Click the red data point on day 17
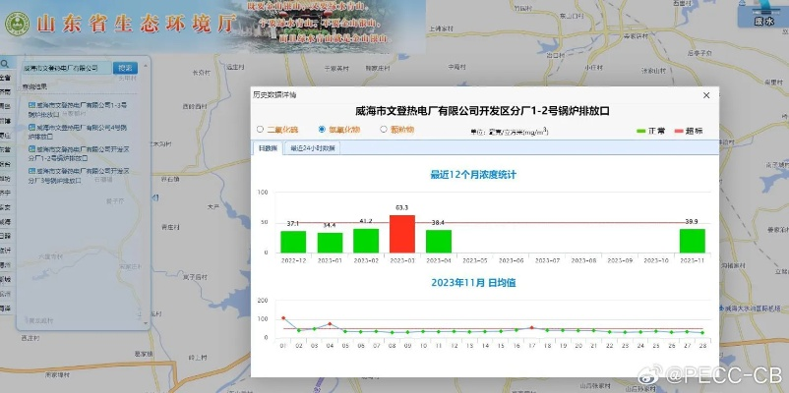Image resolution: width=789 pixels, height=393 pixels. tap(531, 327)
